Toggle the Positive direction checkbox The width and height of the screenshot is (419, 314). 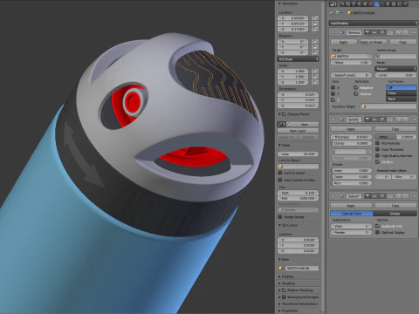point(355,93)
